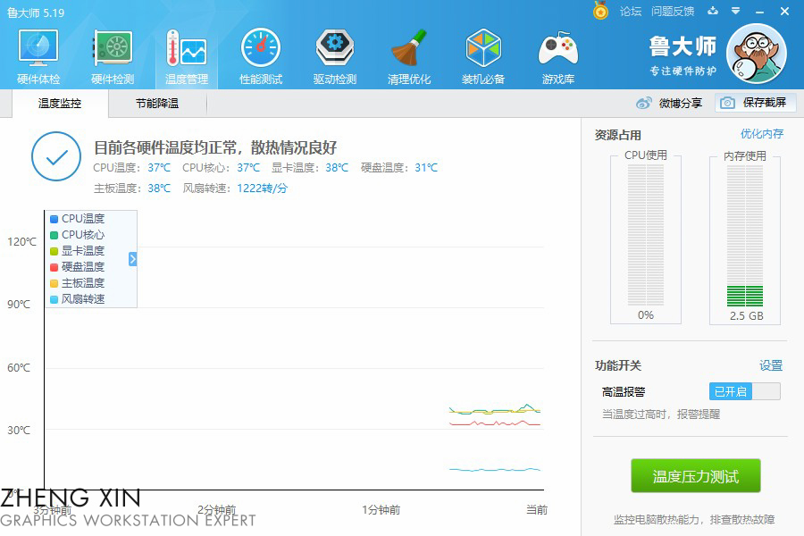Toggle 硬盘温度 red legend item
The width and height of the screenshot is (804, 536).
click(x=77, y=267)
